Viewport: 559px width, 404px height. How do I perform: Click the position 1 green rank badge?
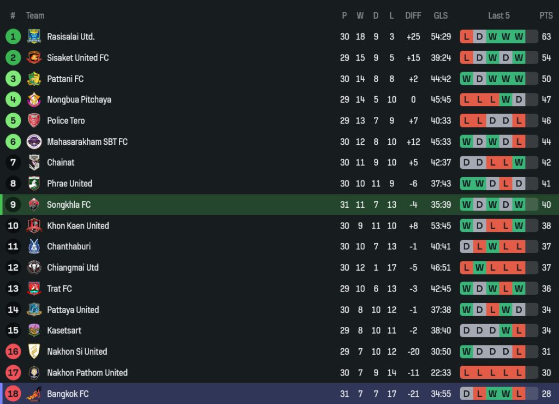(x=13, y=37)
